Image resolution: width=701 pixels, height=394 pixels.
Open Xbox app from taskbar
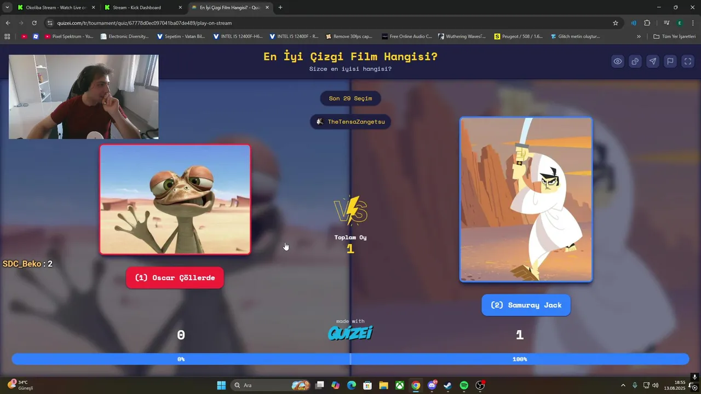[400, 385]
